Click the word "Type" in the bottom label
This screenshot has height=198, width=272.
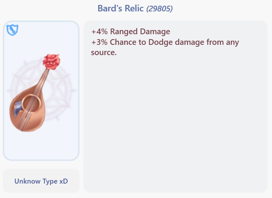coord(49,181)
